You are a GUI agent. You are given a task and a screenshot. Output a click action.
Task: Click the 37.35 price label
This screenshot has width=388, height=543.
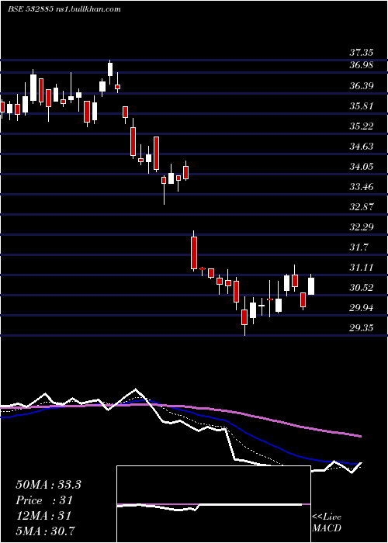[x=361, y=53]
